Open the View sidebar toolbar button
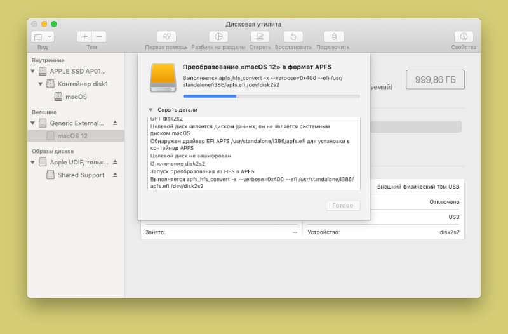 pyautogui.click(x=39, y=37)
